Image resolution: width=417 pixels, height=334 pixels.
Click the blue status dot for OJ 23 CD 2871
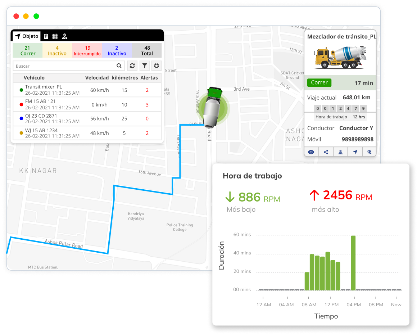(21, 118)
